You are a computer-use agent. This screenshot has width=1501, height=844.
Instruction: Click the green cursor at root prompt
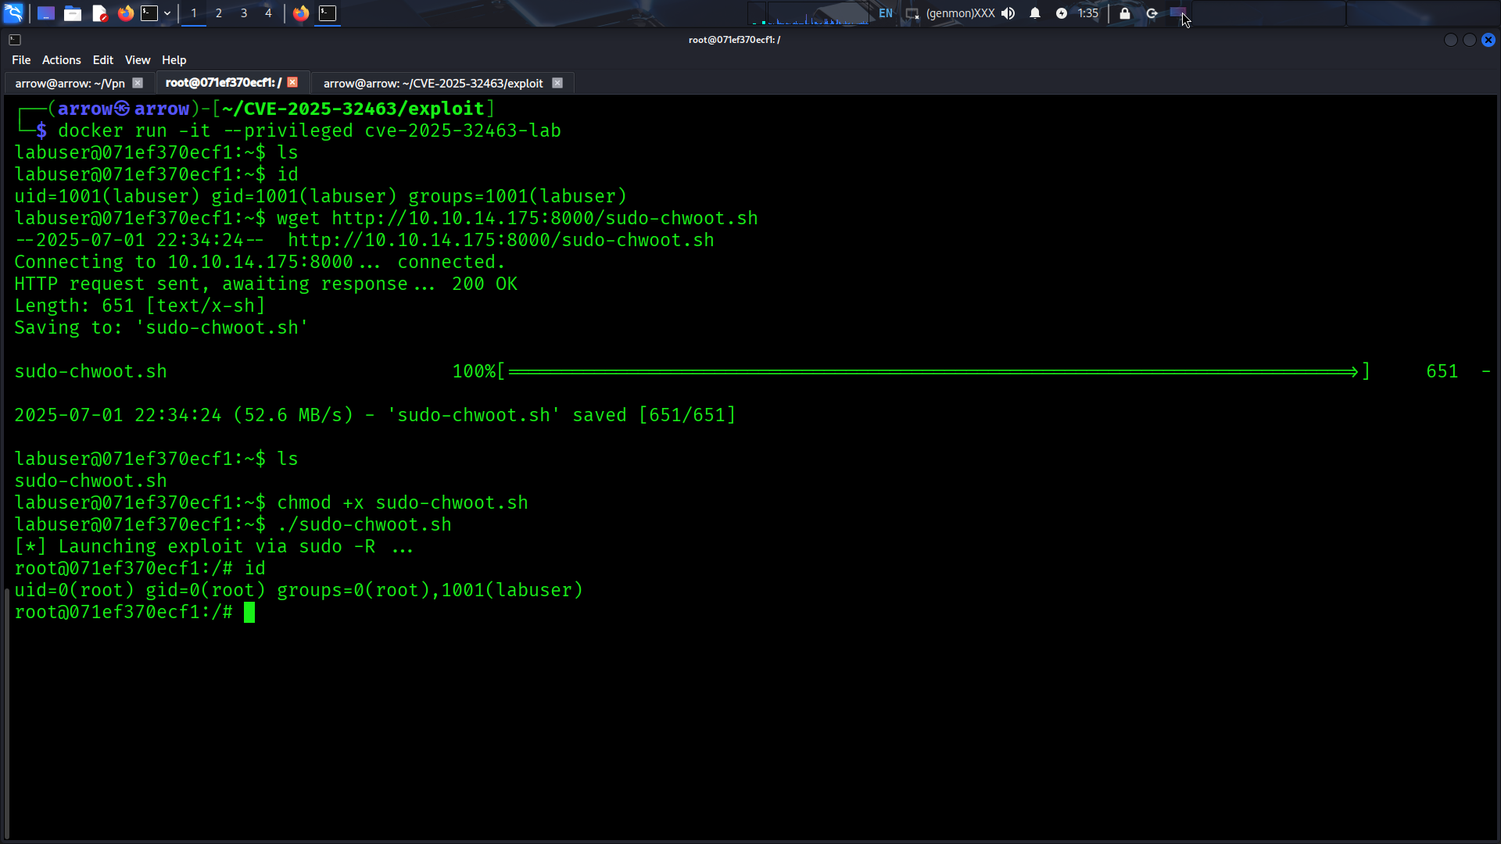click(249, 612)
